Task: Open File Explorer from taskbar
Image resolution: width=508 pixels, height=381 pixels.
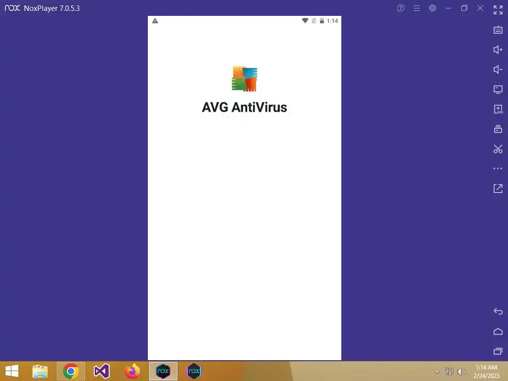Action: click(40, 371)
